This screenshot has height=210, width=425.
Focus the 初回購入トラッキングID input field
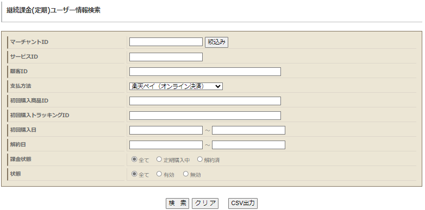205,116
